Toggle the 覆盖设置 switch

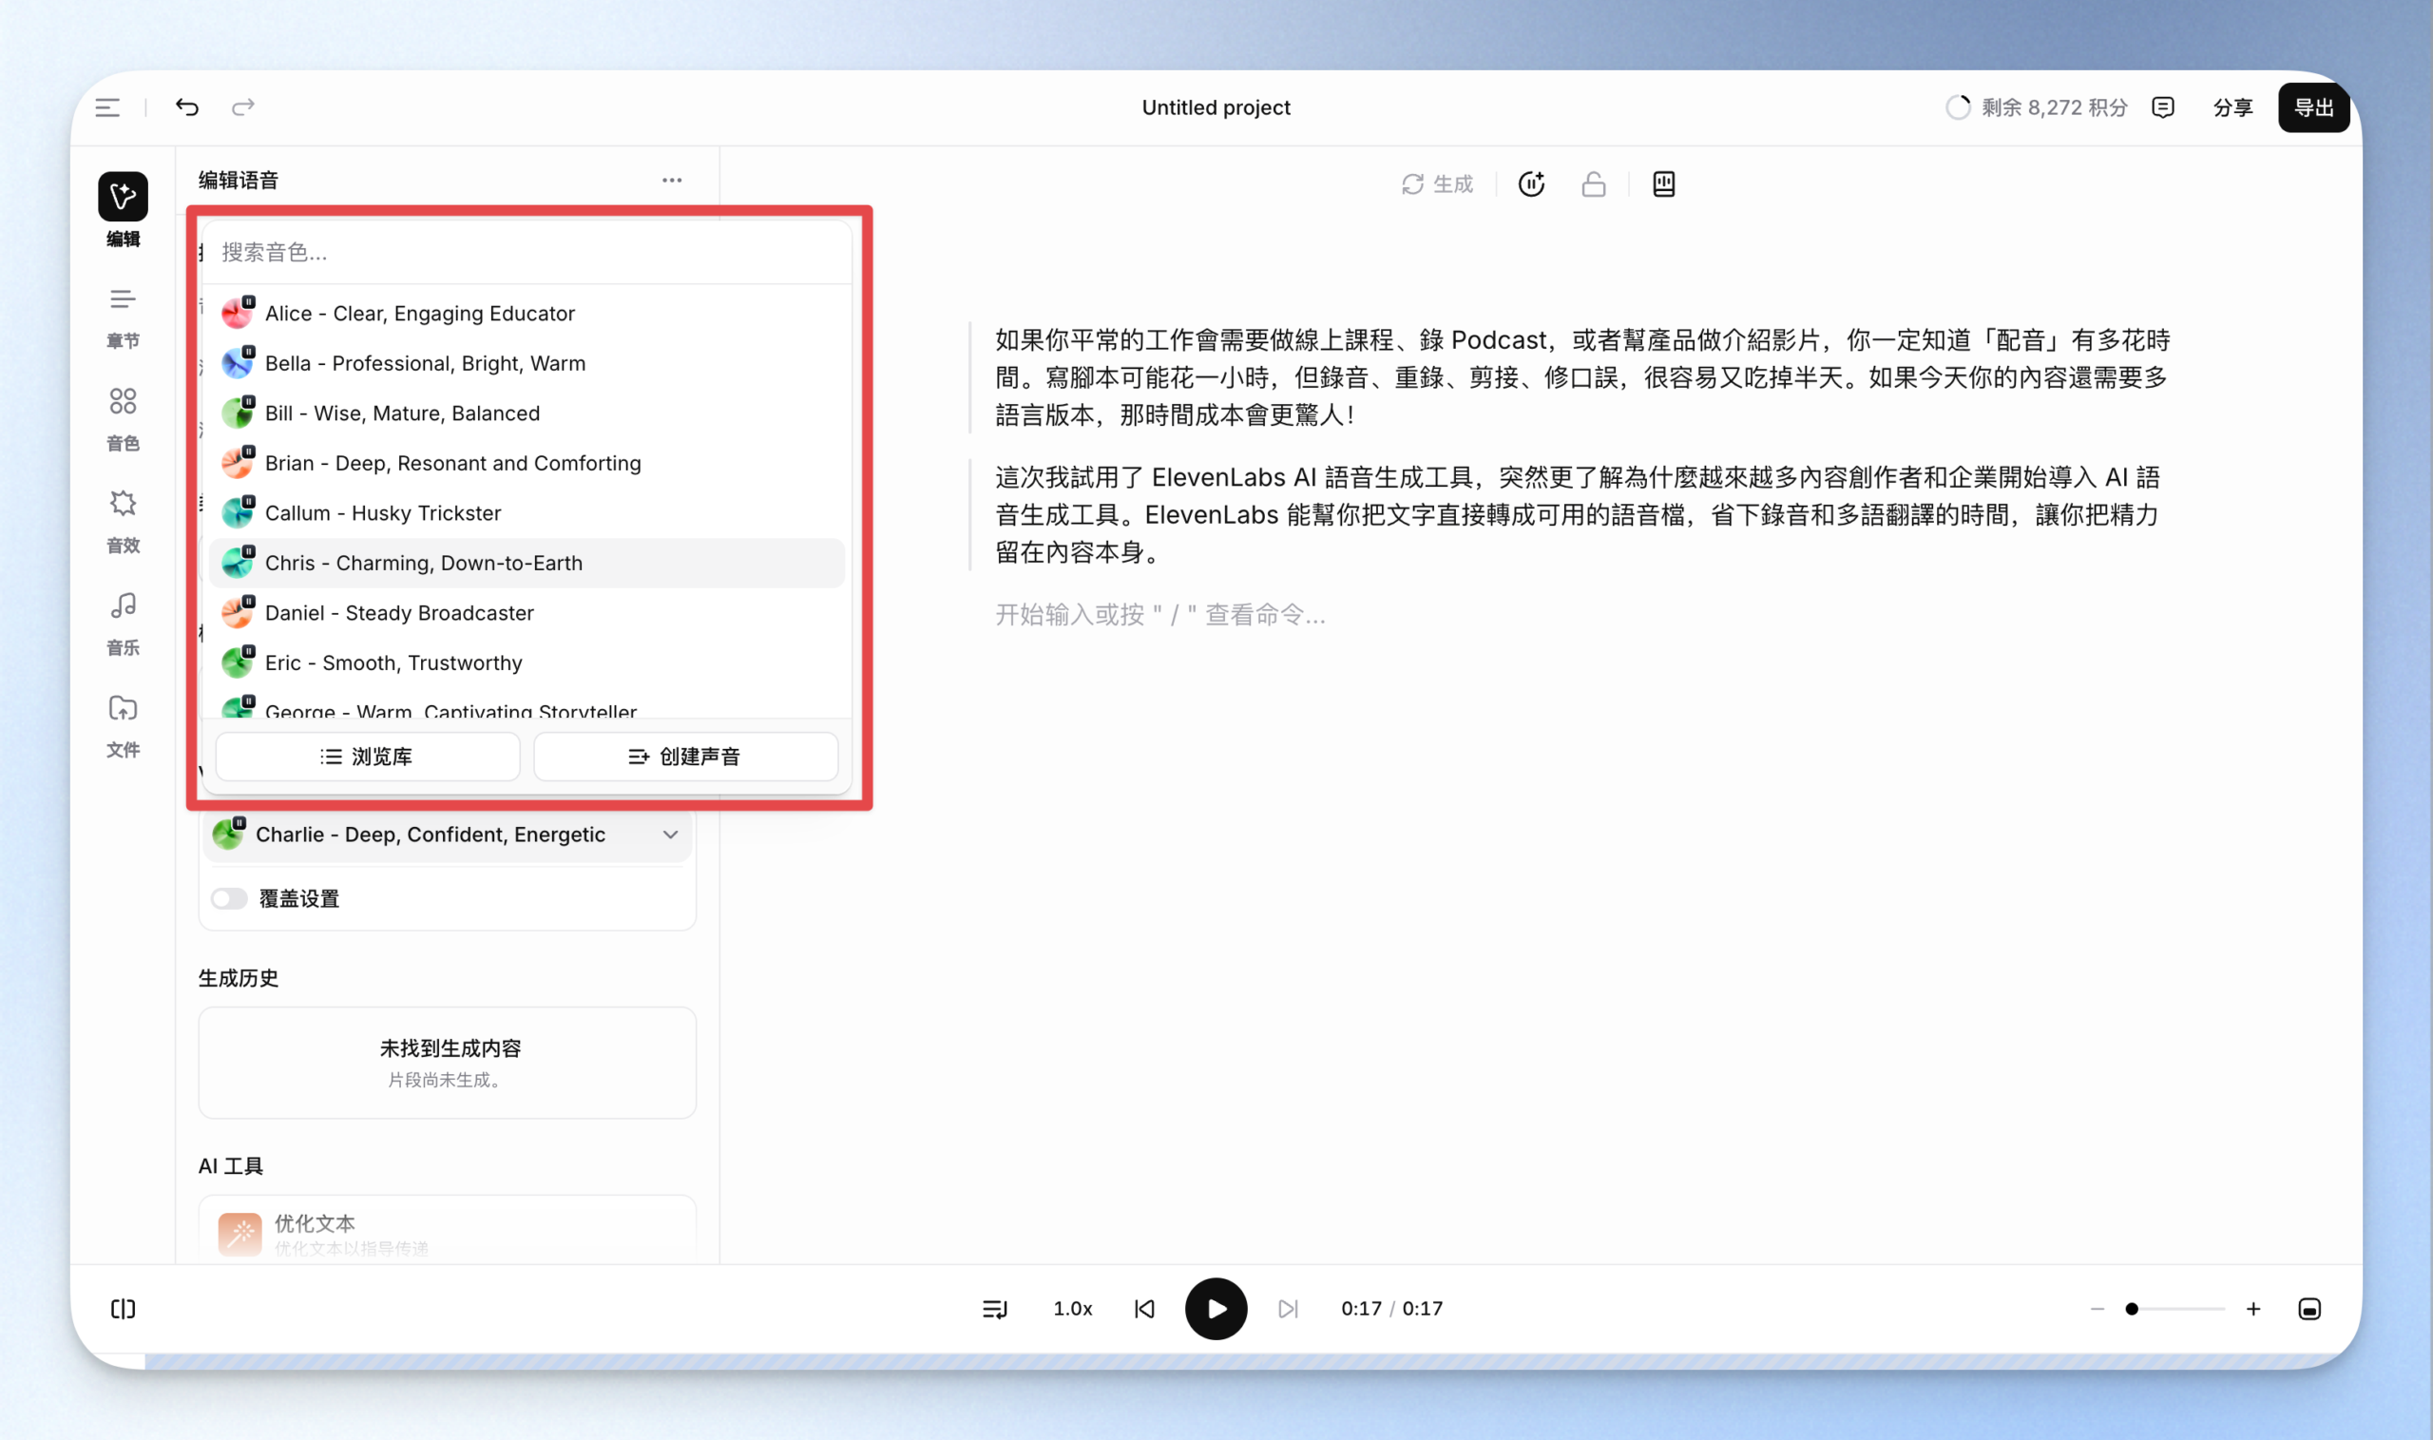coord(229,898)
